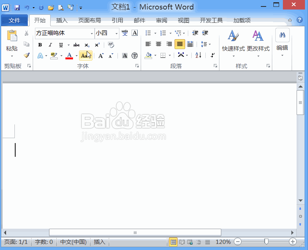Expand the Paste options arrow
308x250 pixels.
point(12,56)
